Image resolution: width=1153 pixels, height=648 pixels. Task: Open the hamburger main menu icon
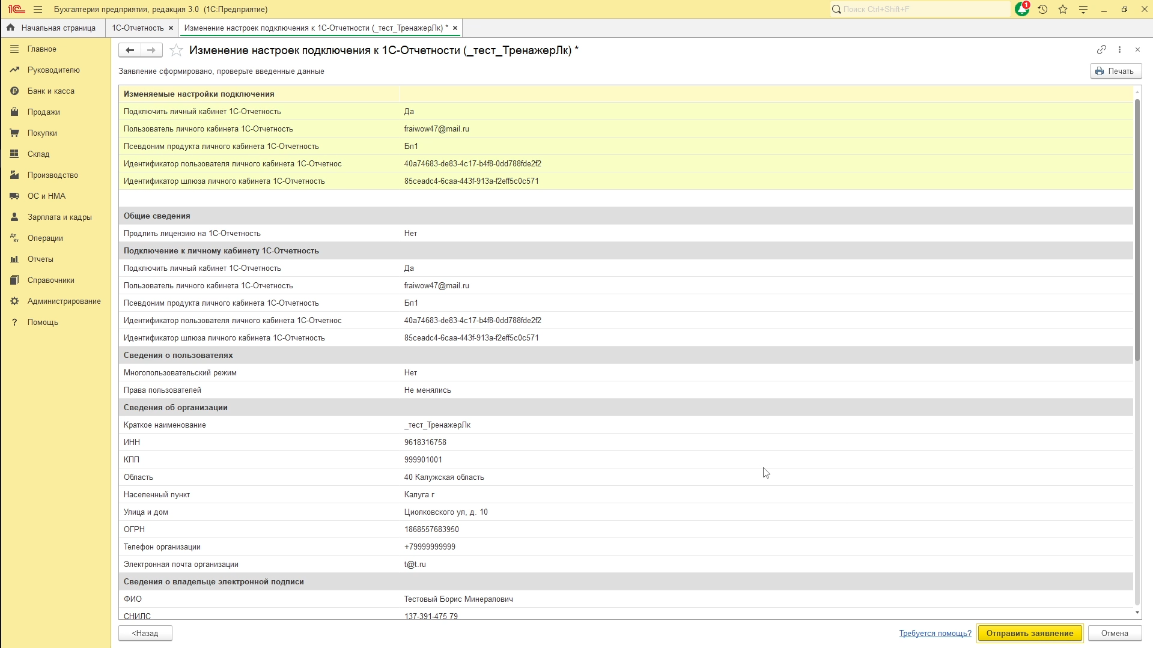click(x=38, y=9)
